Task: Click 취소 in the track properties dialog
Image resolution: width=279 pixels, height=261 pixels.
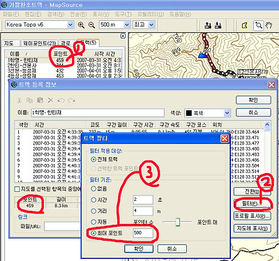Action: coord(253,112)
